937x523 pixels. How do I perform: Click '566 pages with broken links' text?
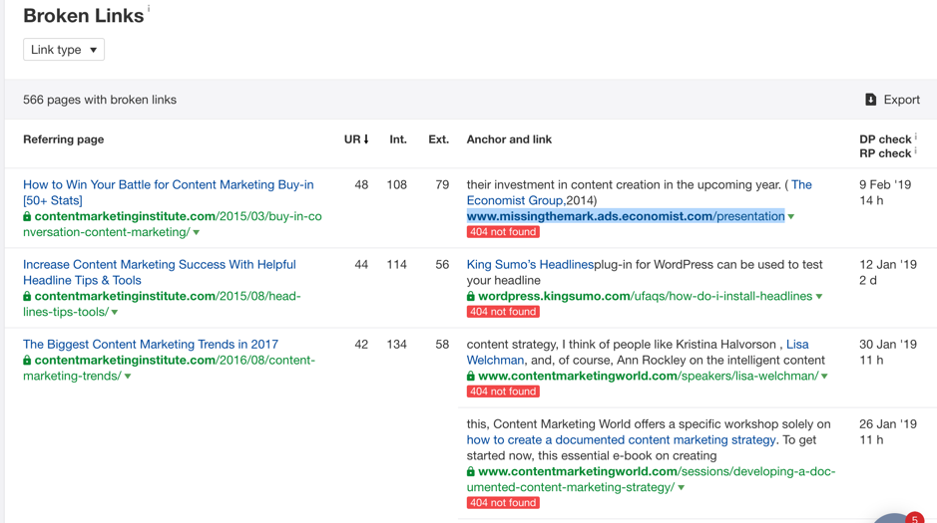(x=100, y=100)
